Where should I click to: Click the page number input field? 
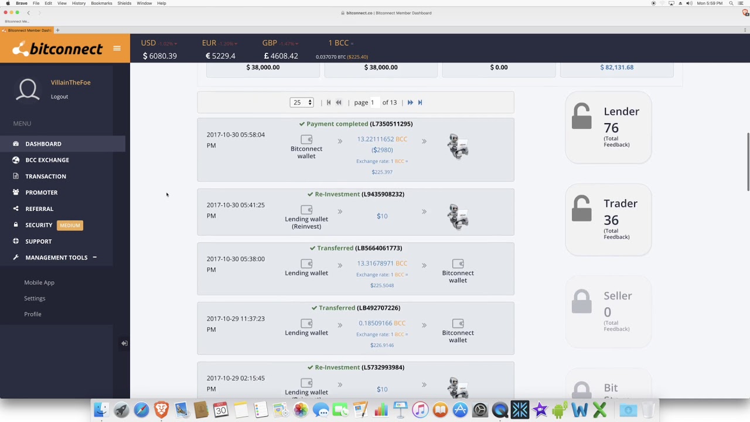pyautogui.click(x=374, y=103)
